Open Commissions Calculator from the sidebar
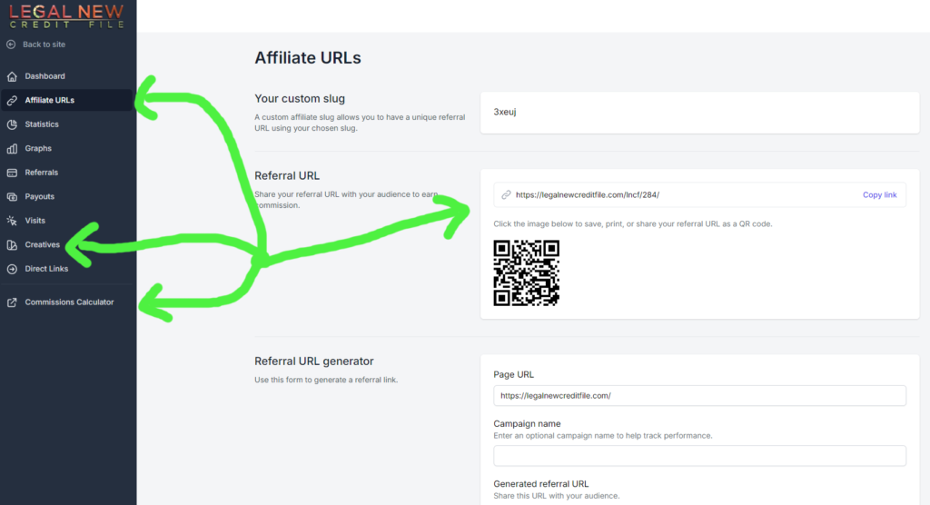The height and width of the screenshot is (505, 930). coord(69,302)
